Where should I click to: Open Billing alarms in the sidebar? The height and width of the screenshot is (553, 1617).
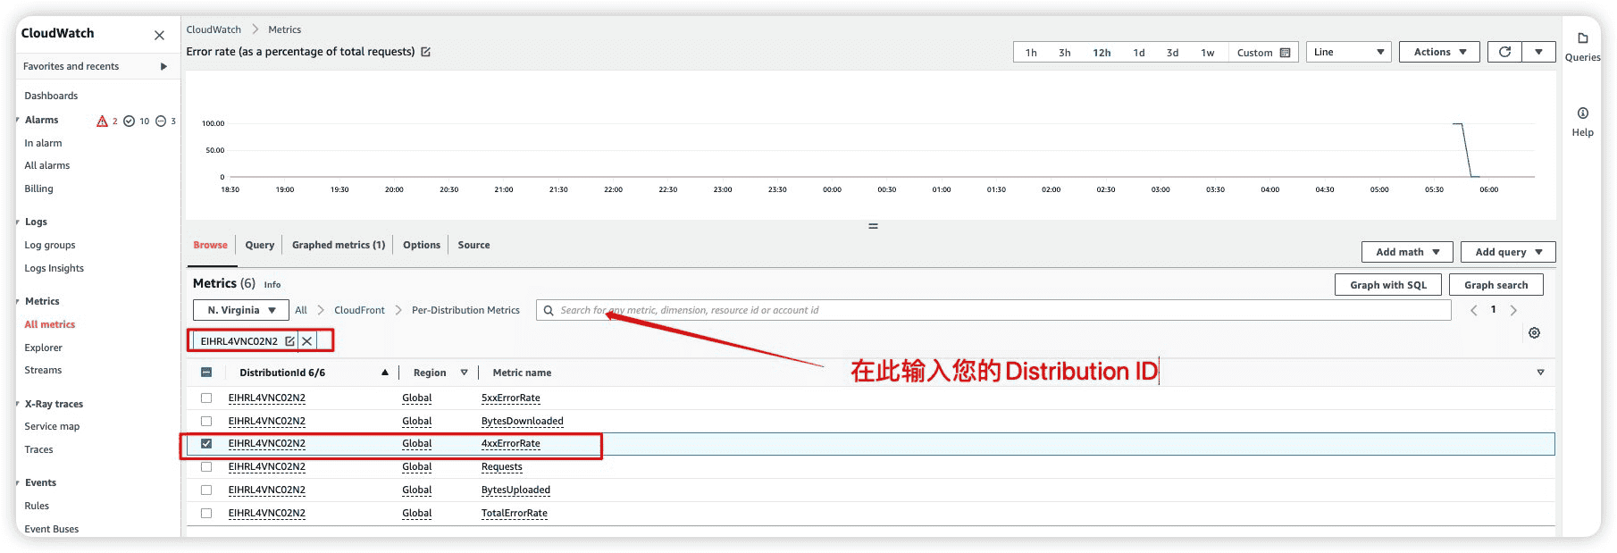pyautogui.click(x=38, y=189)
